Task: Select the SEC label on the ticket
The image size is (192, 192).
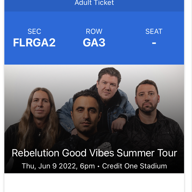Action: coord(34,31)
